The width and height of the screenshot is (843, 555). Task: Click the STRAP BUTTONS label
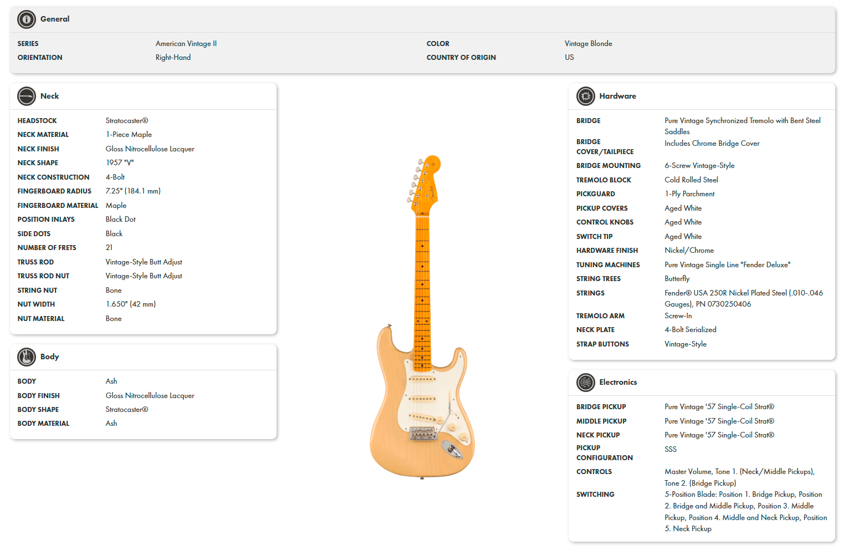pos(602,344)
